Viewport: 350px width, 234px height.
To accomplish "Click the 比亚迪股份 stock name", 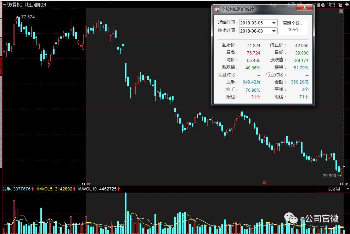I will point(35,5).
